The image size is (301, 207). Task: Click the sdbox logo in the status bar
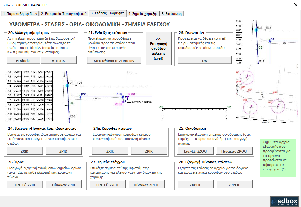pyautogui.click(x=285, y=202)
